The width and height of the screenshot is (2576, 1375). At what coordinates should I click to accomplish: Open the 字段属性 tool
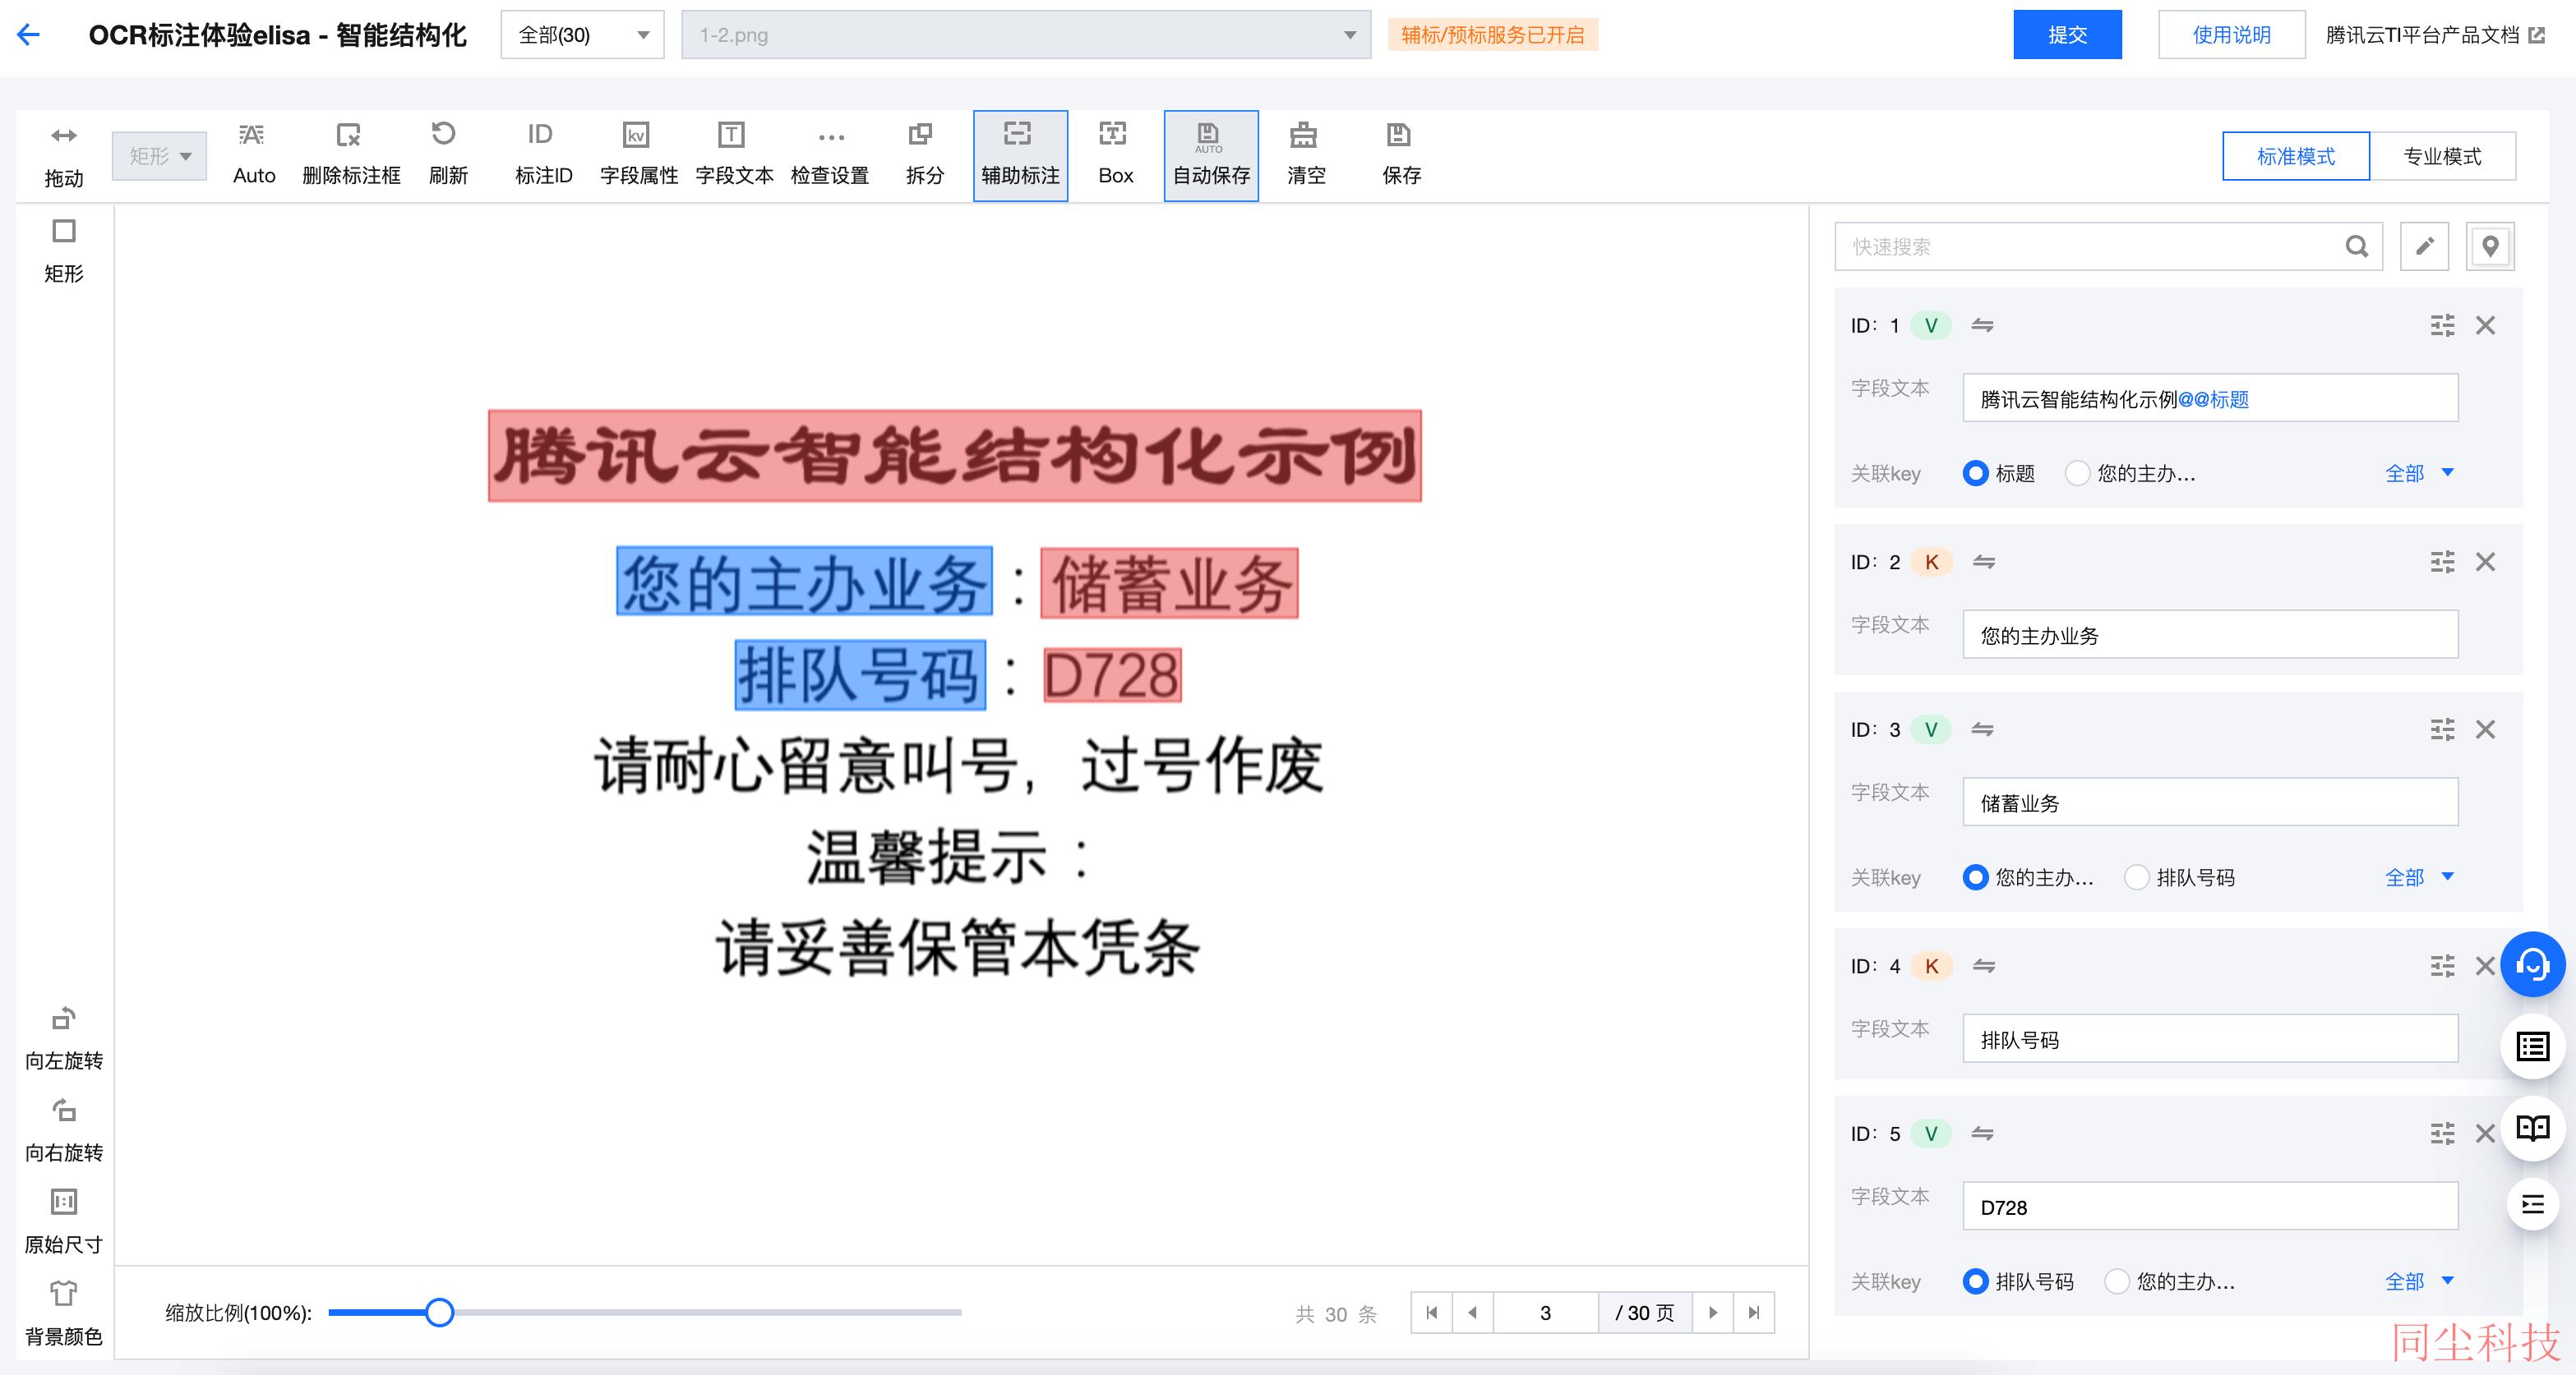[638, 156]
